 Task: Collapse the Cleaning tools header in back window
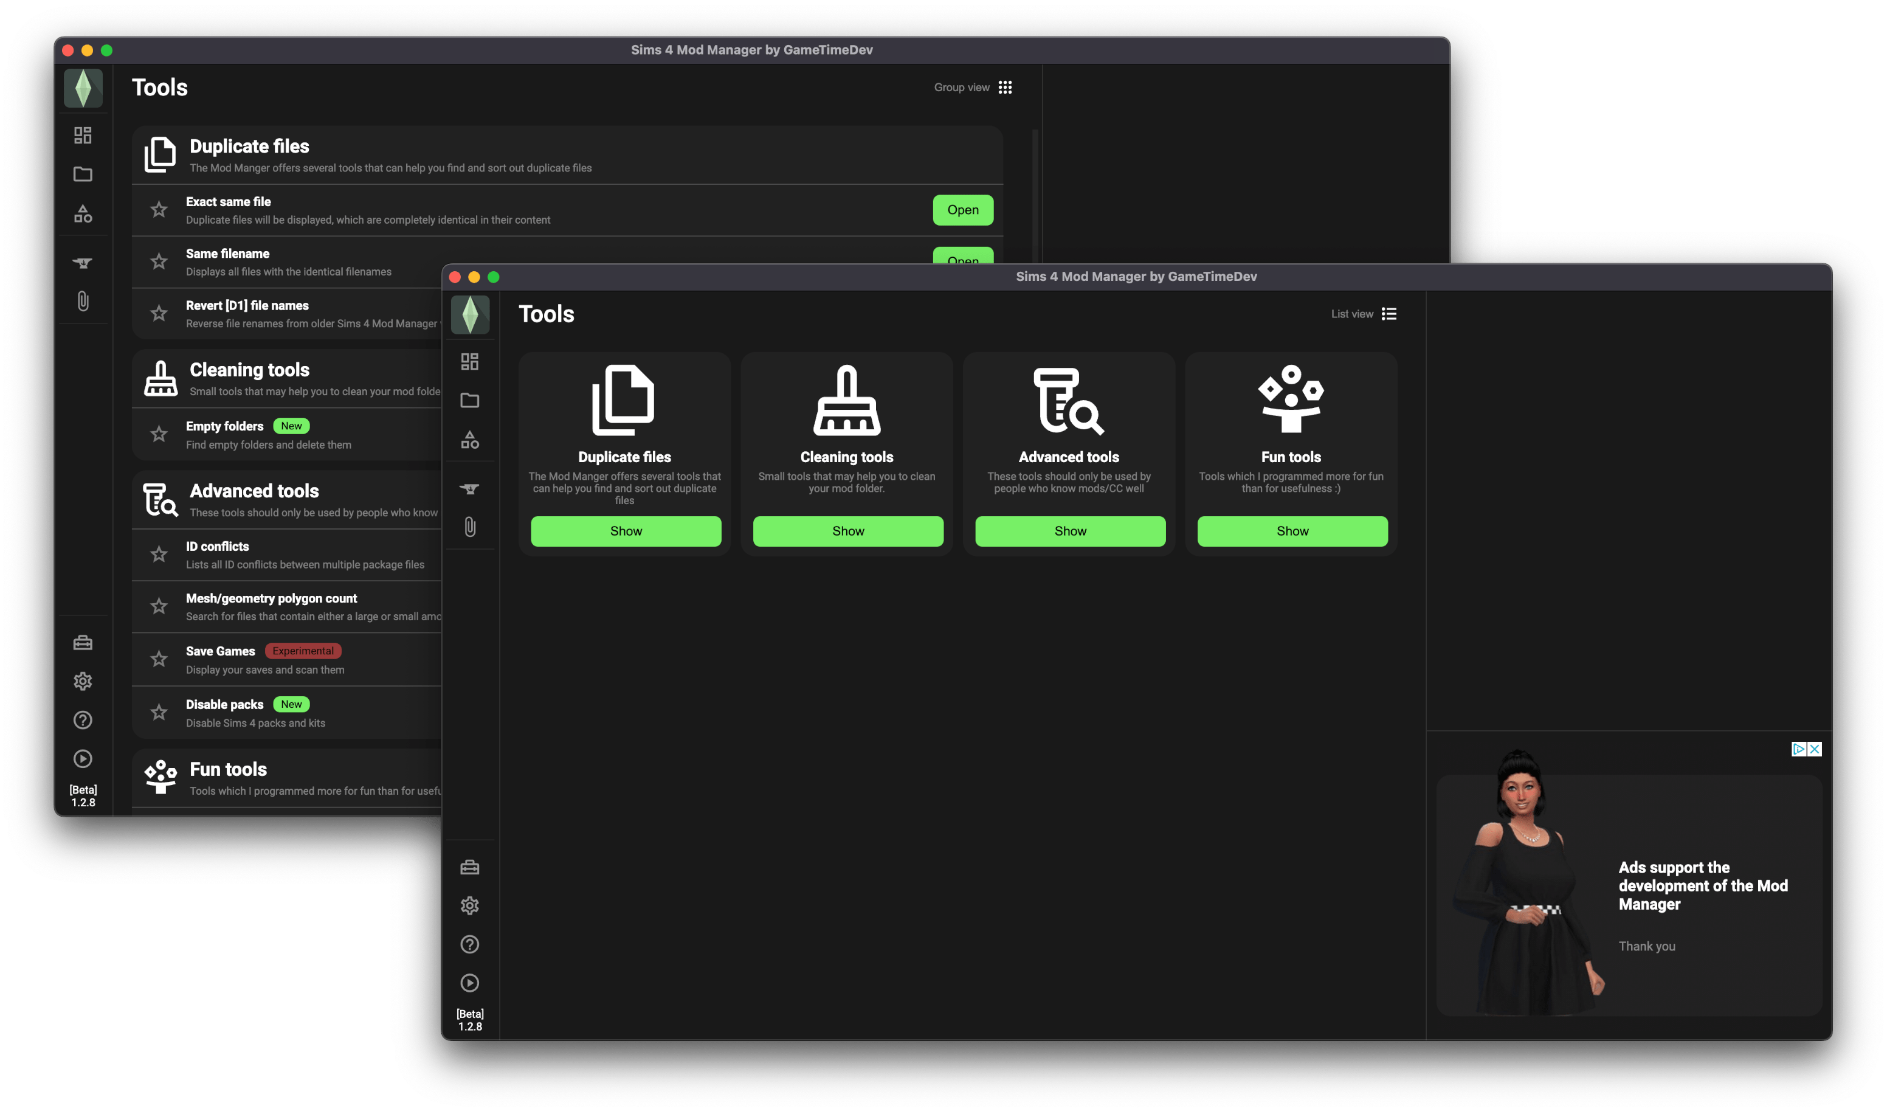[288, 378]
